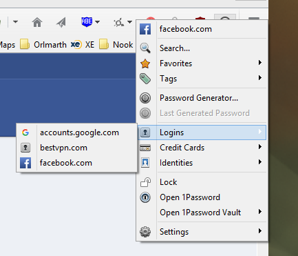This screenshot has width=298, height=256.
Task: Click the Settings gear icon
Action: pyautogui.click(x=145, y=232)
